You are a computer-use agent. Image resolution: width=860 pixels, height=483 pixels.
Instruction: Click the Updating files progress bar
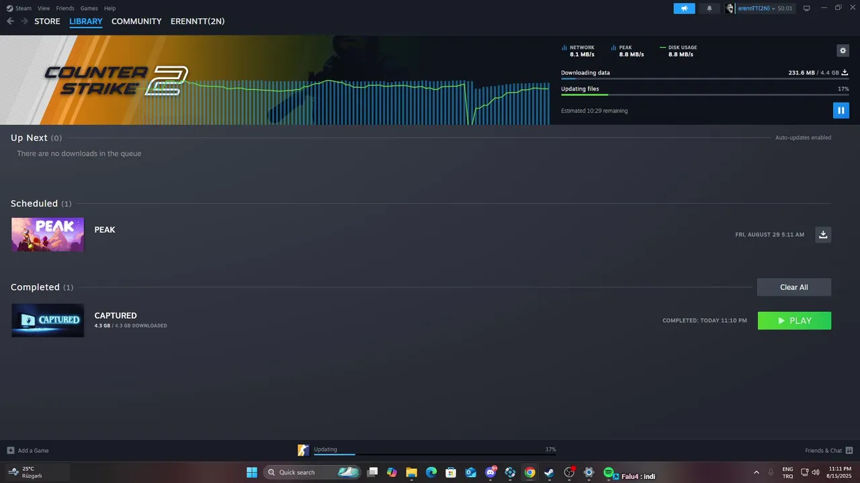[x=705, y=95]
